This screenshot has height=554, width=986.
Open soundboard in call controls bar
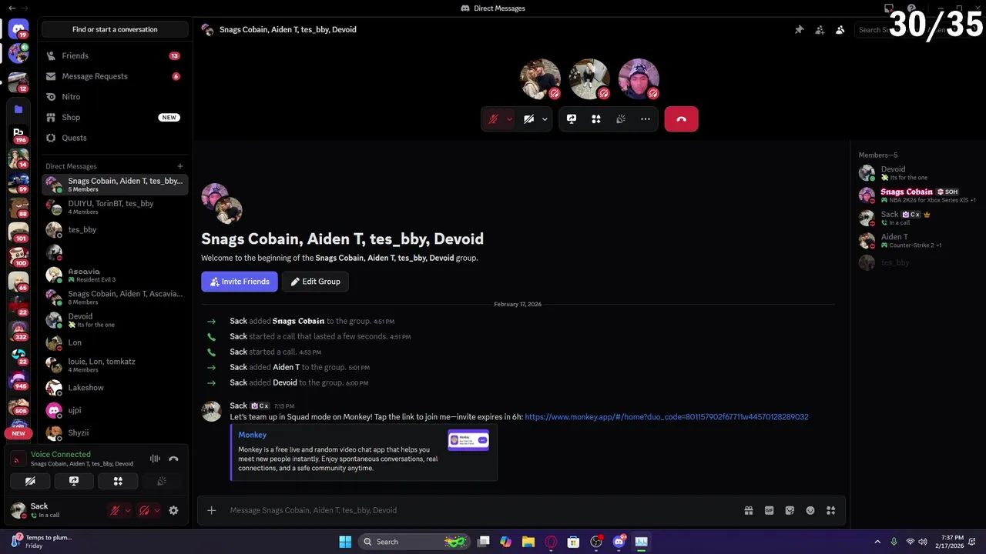point(621,119)
